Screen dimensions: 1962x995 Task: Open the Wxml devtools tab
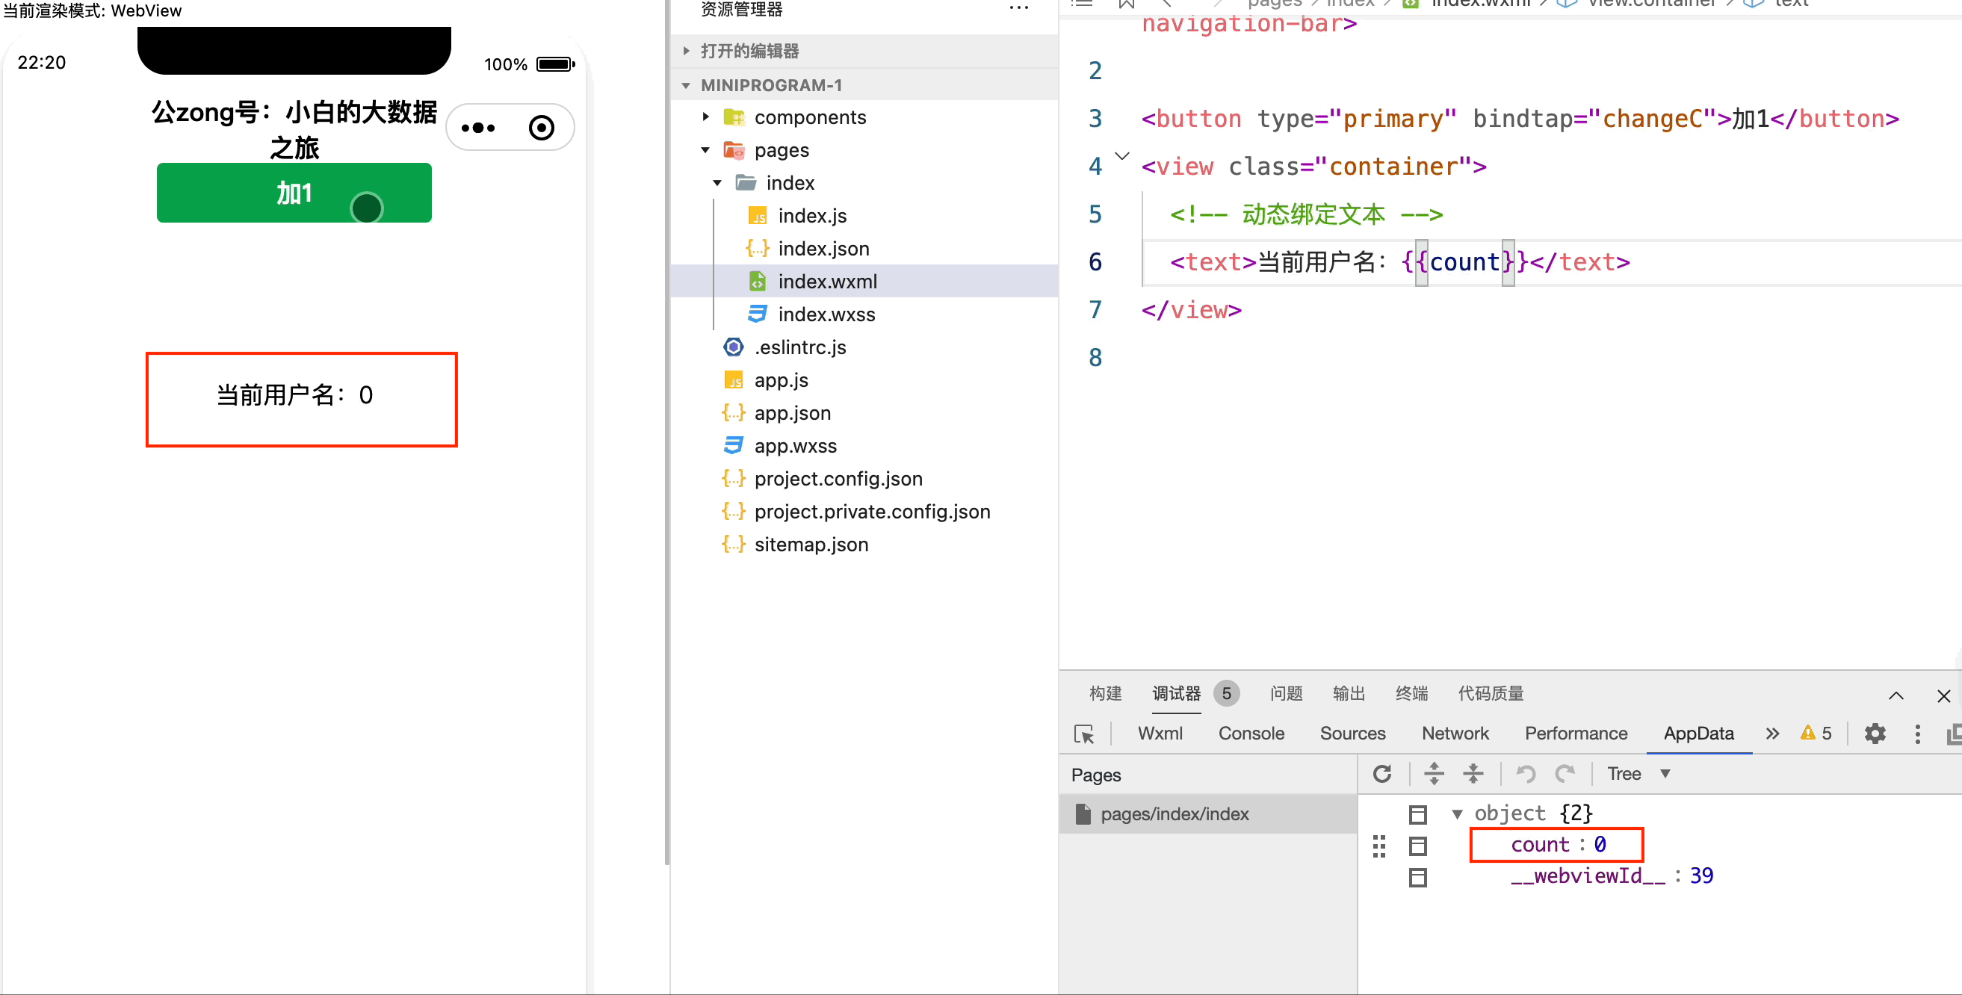pos(1160,733)
